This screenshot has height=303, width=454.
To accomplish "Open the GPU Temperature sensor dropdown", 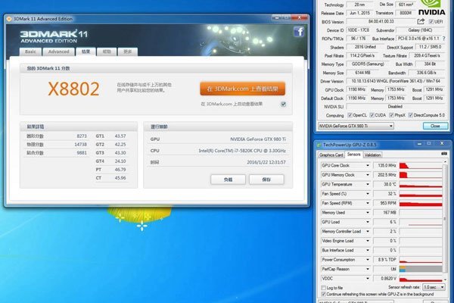I will [368, 184].
